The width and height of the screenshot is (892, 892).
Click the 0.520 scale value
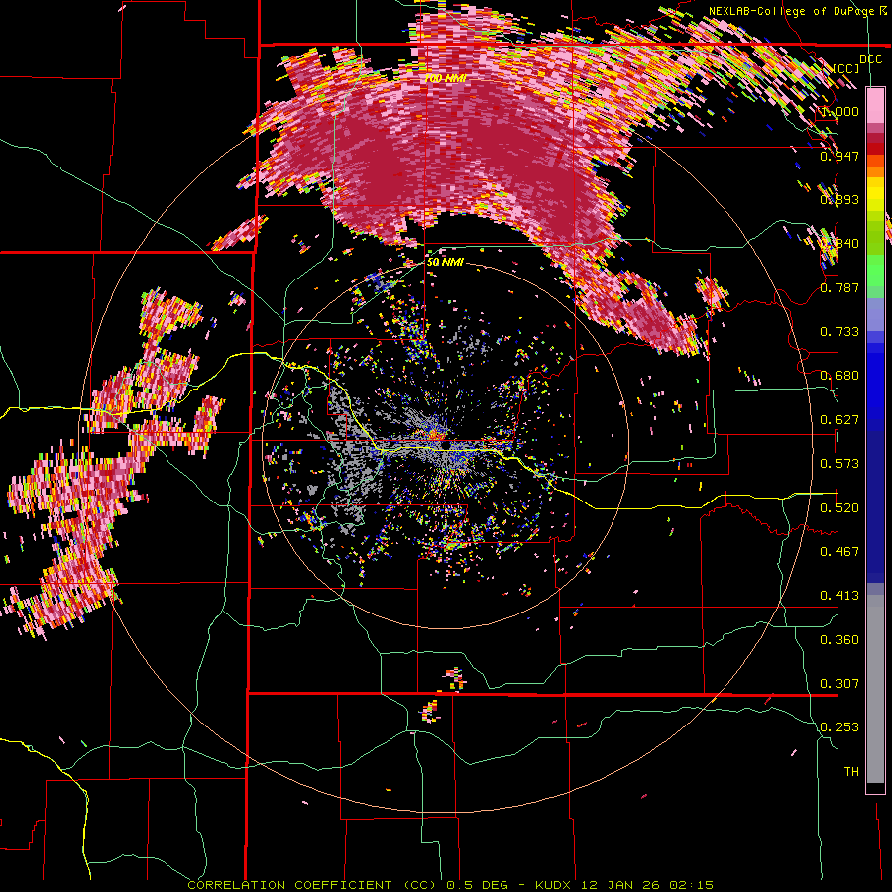pos(839,508)
